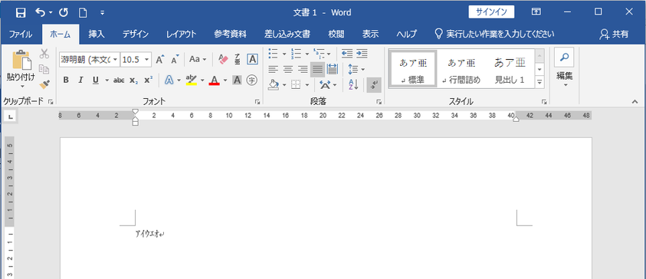
Task: Click the Enclose characters icon
Action: [x=251, y=80]
